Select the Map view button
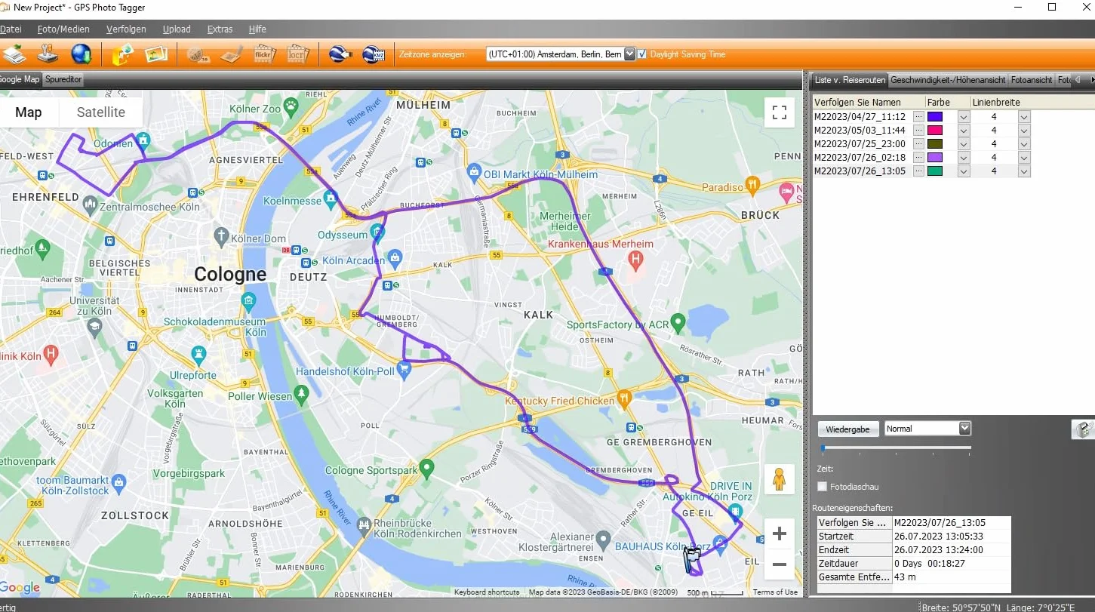 29,112
